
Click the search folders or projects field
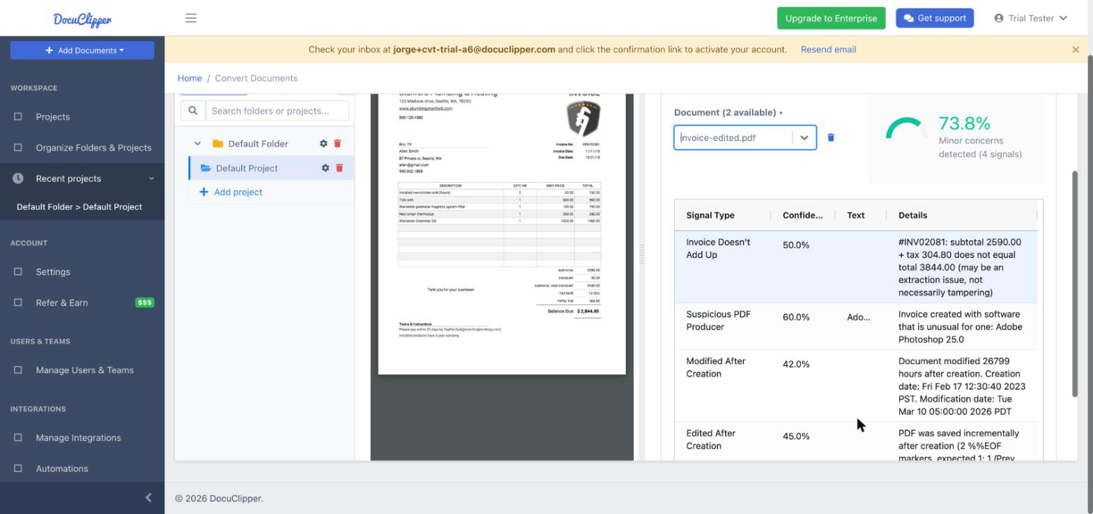(277, 111)
